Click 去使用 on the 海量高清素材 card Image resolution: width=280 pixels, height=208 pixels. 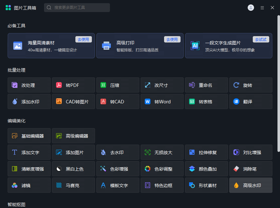click(x=84, y=39)
